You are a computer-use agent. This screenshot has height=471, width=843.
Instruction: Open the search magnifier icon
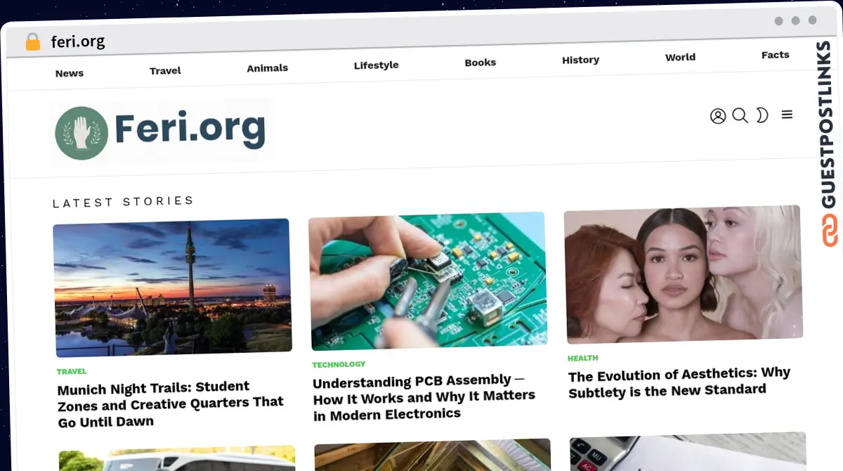tap(740, 115)
